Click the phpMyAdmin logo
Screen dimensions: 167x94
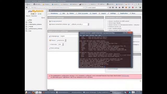[36, 11]
